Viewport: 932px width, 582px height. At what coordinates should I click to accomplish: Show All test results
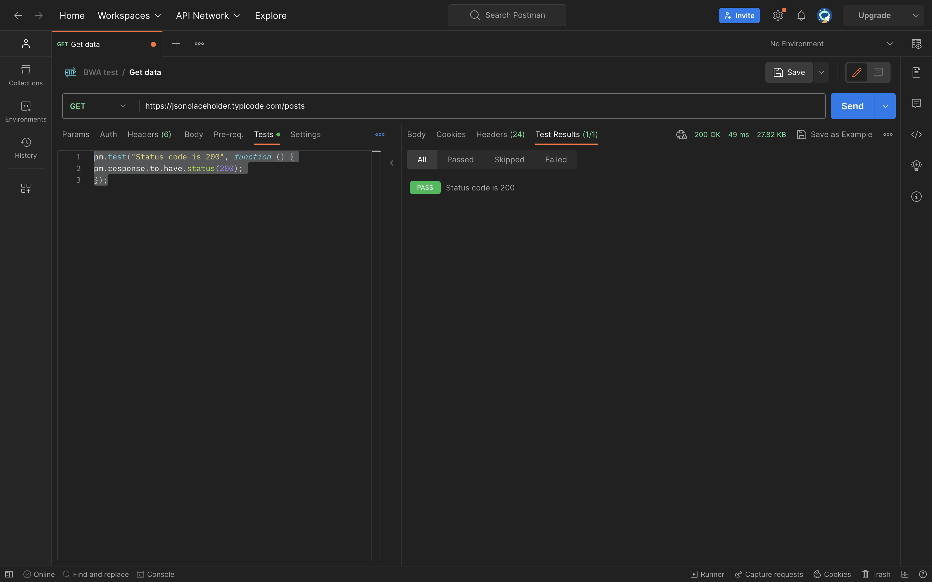(422, 160)
